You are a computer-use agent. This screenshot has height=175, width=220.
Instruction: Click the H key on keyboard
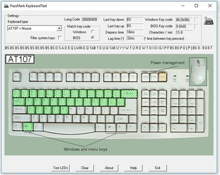click(72, 110)
